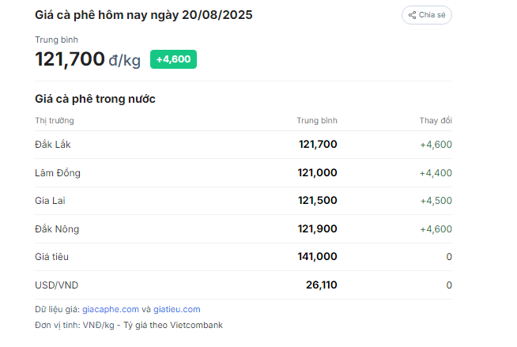Viewport: 517px width, 347px height.
Task: Click the 121,700 Đắk Lắk average price
Action: 318,145
